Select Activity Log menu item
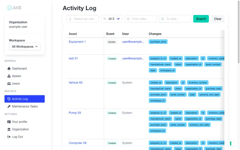Viewport: 240px width, 150px height. [x=25, y=99]
